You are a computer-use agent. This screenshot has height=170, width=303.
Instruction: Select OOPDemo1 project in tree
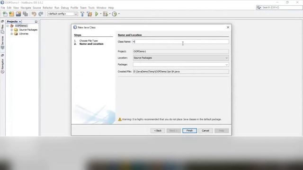point(21,26)
